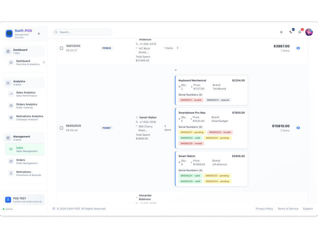Image resolution: width=318 pixels, height=239 pixels.
Task: Collapse the Management sidebar group
Action: click(24, 138)
